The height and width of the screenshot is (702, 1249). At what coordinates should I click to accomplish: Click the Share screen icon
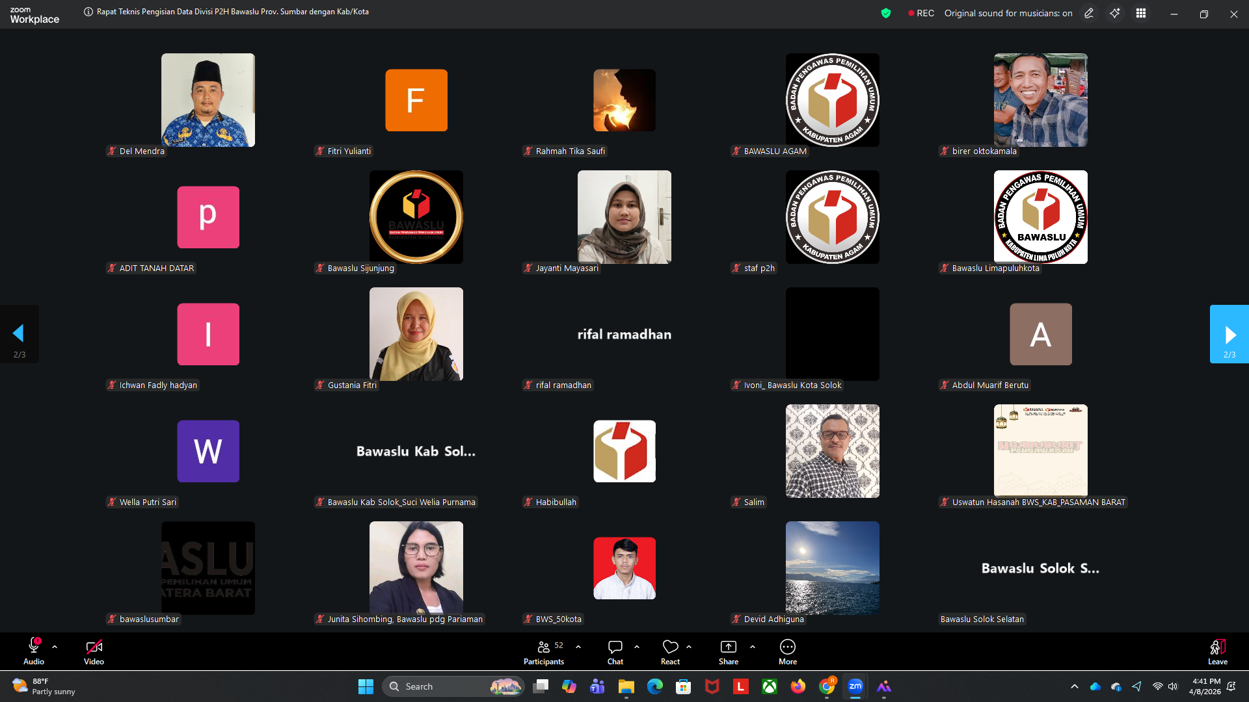[728, 647]
